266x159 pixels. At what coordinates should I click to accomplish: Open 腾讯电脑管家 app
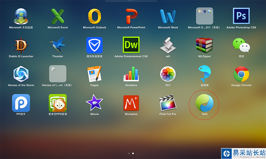(x=94, y=45)
